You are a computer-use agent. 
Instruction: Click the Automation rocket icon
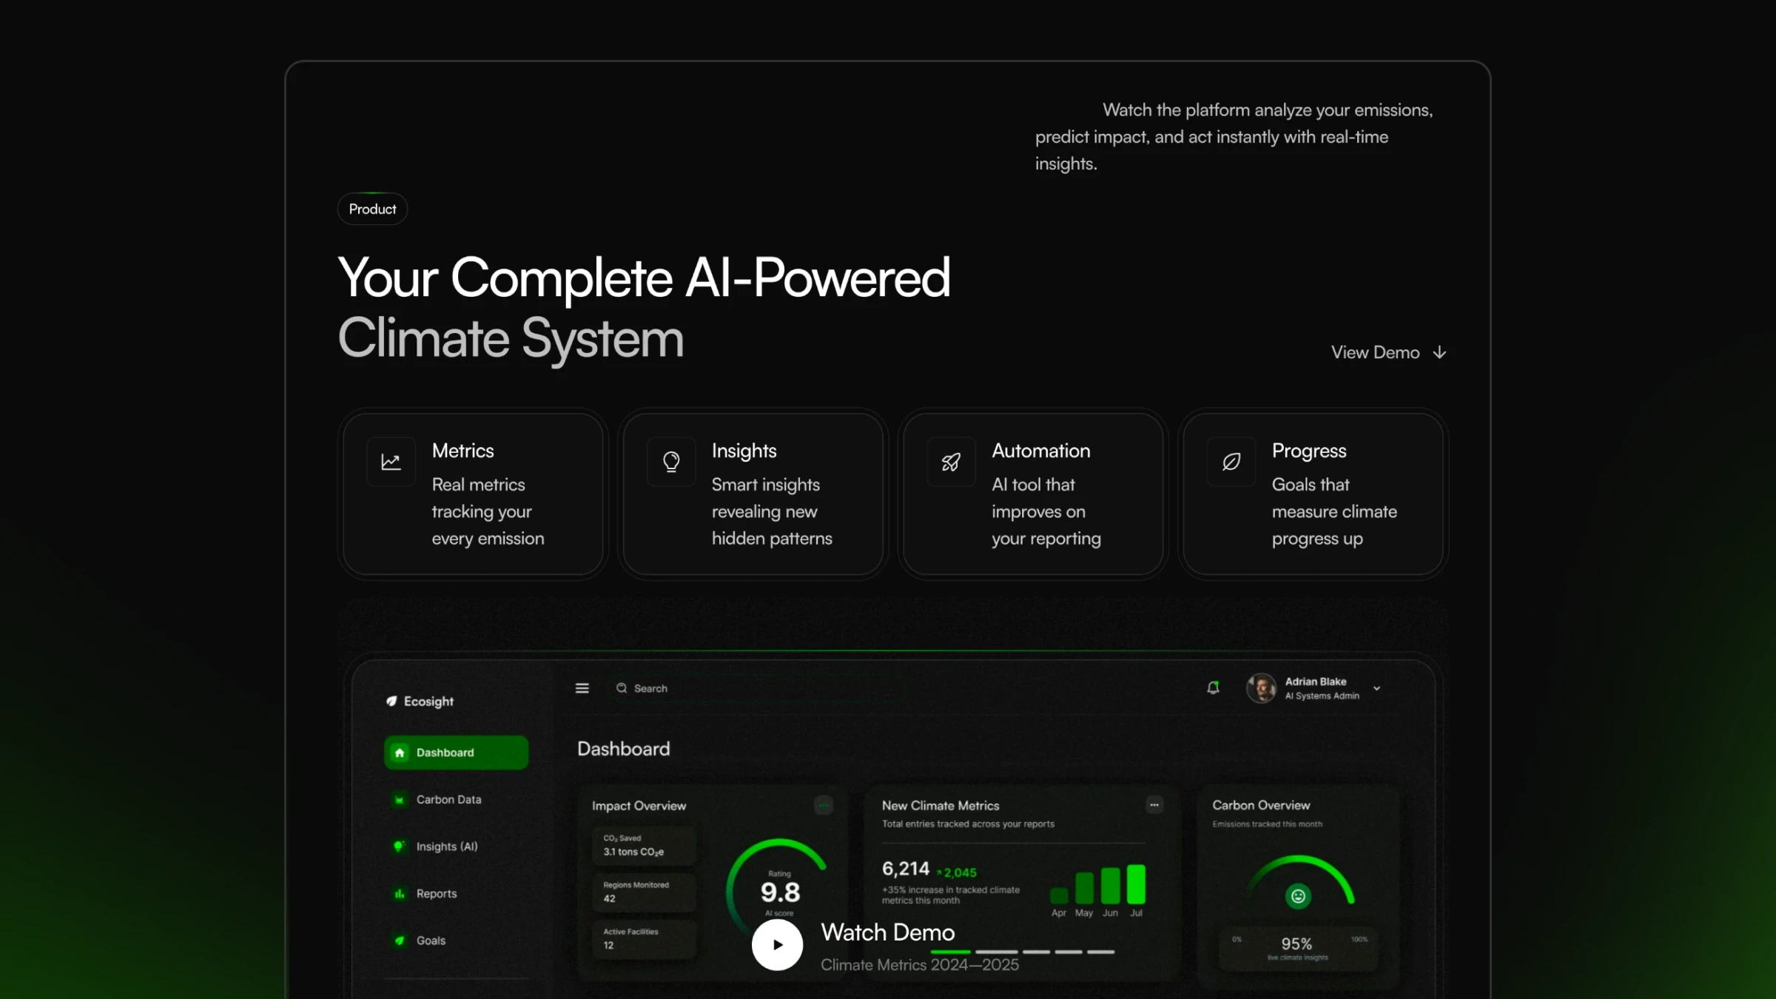(951, 462)
